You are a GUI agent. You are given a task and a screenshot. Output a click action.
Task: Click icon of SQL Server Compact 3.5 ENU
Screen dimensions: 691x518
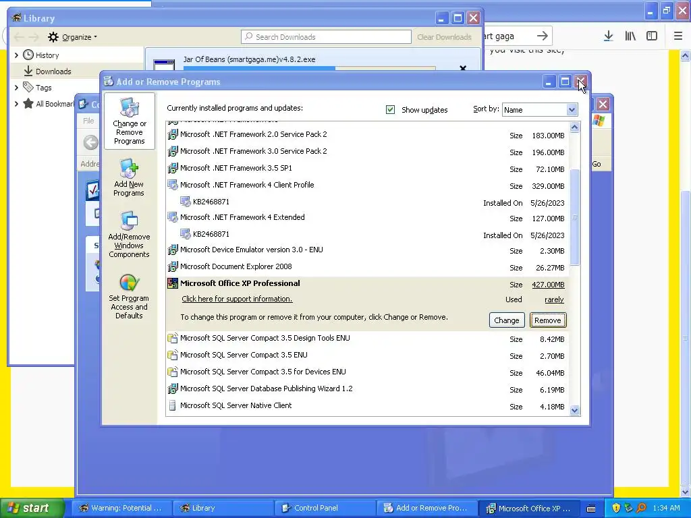(173, 355)
